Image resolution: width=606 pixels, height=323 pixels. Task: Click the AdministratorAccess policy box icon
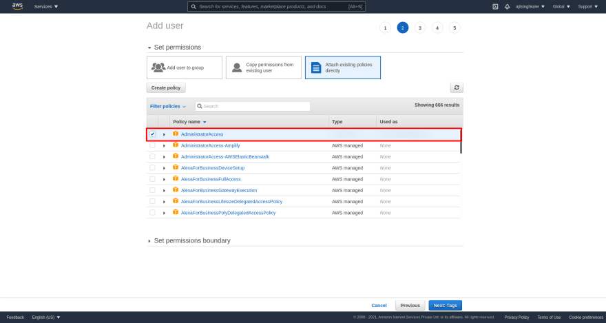pyautogui.click(x=176, y=134)
